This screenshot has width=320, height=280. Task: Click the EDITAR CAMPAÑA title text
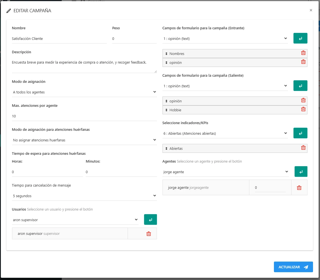coord(32,11)
